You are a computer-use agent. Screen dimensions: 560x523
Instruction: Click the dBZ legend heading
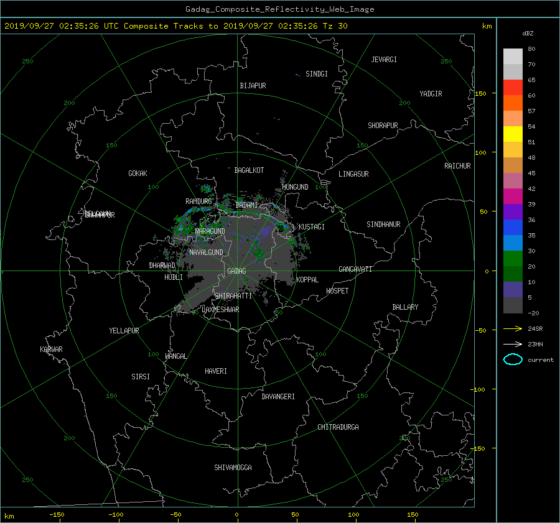(x=528, y=34)
